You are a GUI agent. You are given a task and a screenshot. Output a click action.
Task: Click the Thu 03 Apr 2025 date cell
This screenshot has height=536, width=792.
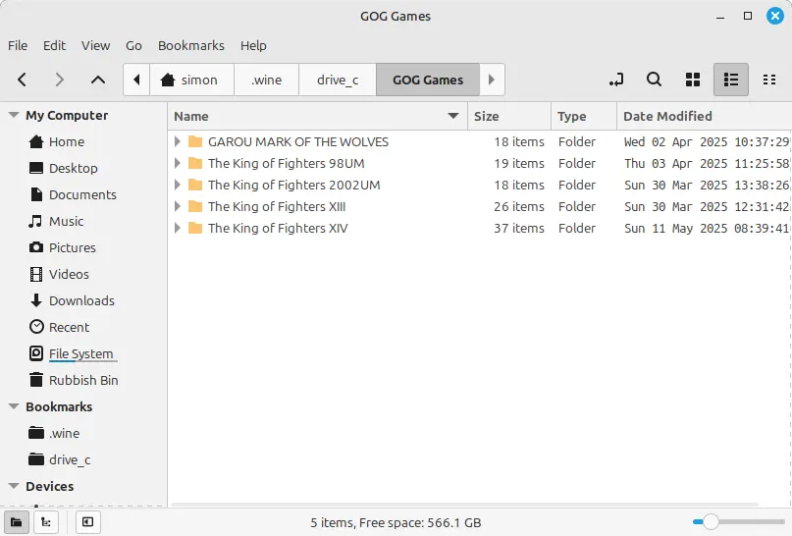pyautogui.click(x=707, y=164)
